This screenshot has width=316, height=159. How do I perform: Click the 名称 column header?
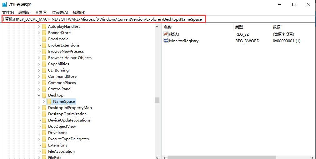tap(168, 27)
